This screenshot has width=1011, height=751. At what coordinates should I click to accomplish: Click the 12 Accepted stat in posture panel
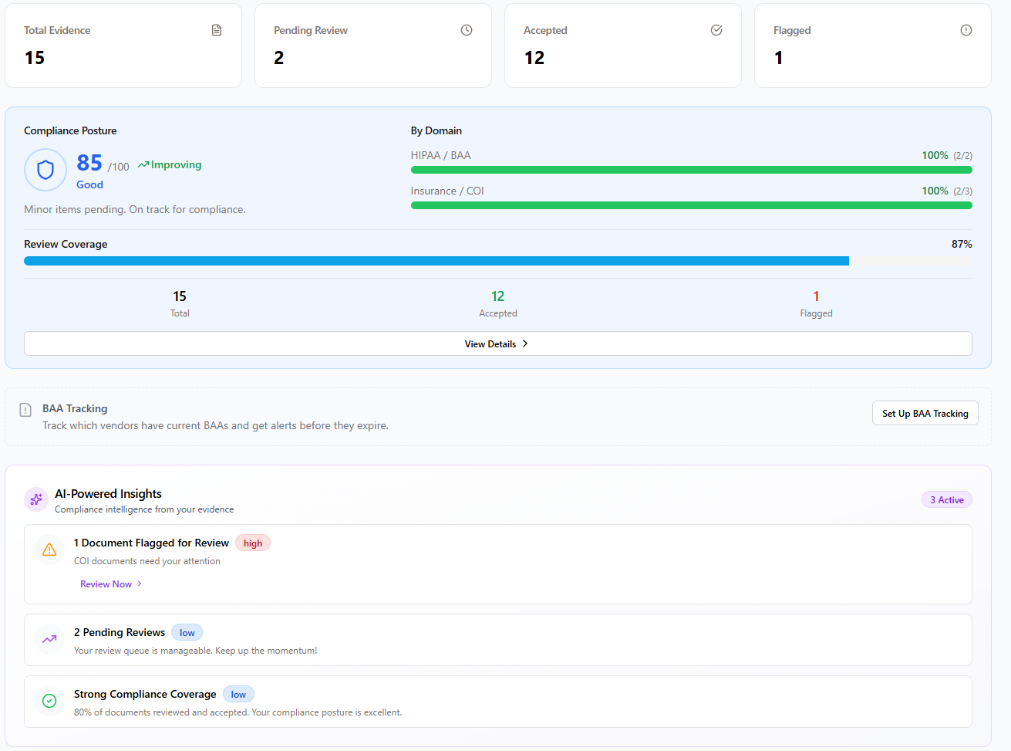tap(498, 303)
